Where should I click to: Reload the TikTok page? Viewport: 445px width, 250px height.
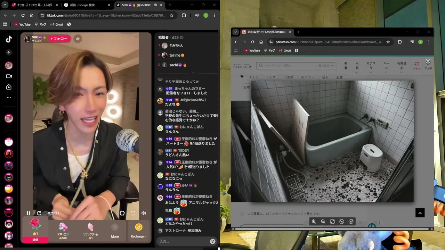pos(23,15)
